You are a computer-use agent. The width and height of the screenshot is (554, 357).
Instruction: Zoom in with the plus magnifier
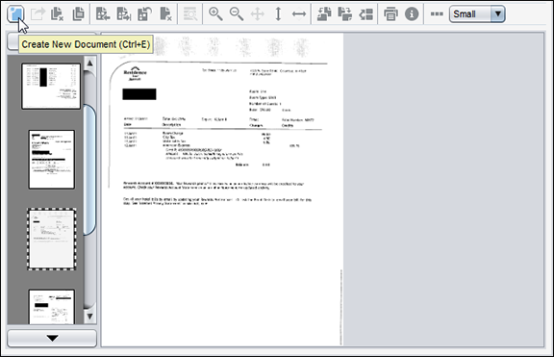click(x=215, y=14)
